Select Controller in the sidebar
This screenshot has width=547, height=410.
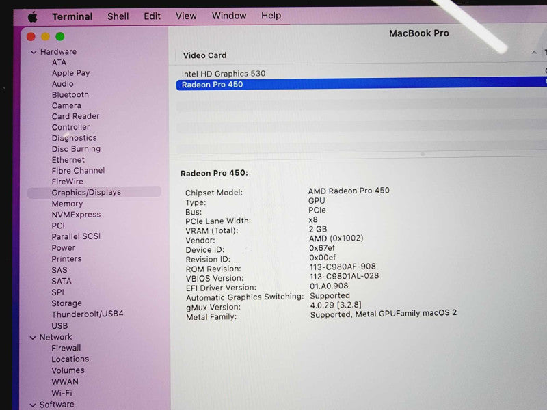click(70, 127)
